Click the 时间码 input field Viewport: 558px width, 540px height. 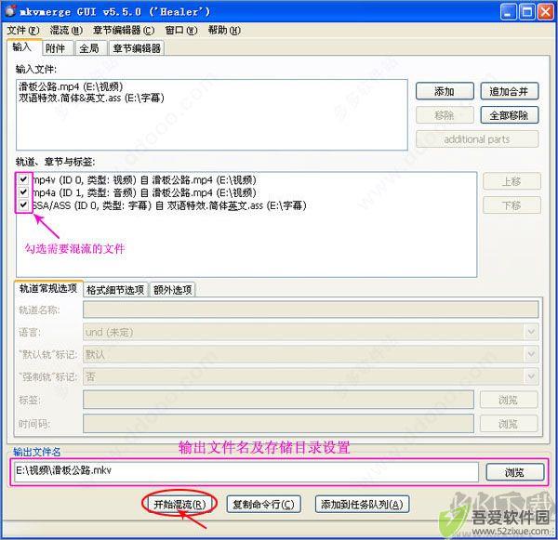click(x=278, y=423)
